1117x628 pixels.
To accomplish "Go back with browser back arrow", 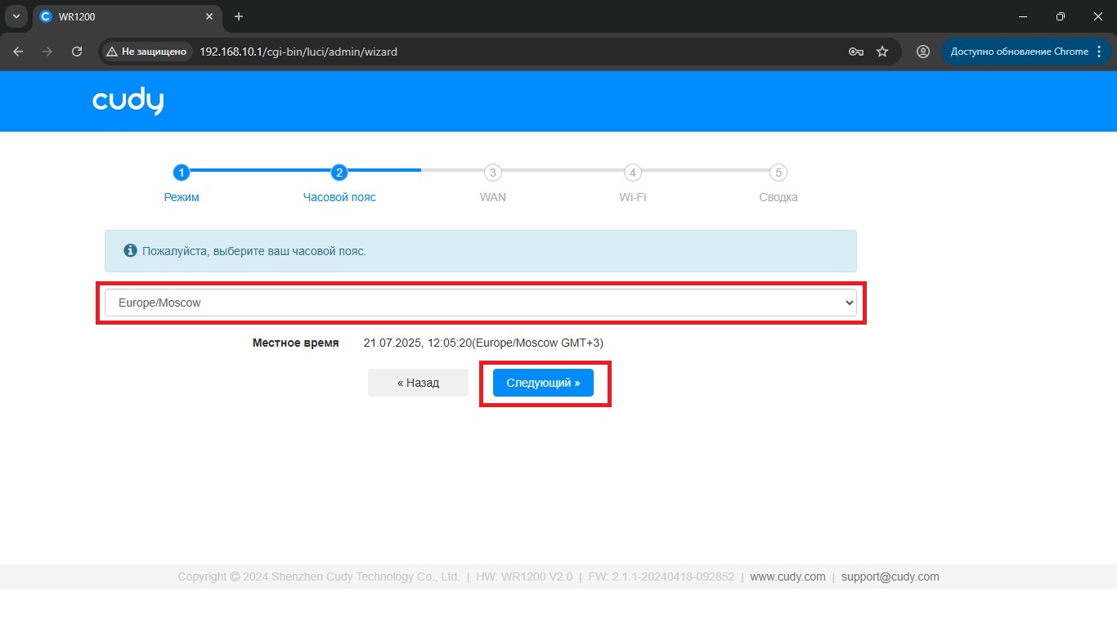I will [x=18, y=52].
